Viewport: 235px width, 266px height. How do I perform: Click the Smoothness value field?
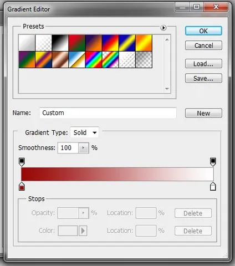(68, 148)
